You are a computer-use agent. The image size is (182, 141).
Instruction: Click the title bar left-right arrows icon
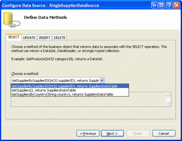coord(155,5)
